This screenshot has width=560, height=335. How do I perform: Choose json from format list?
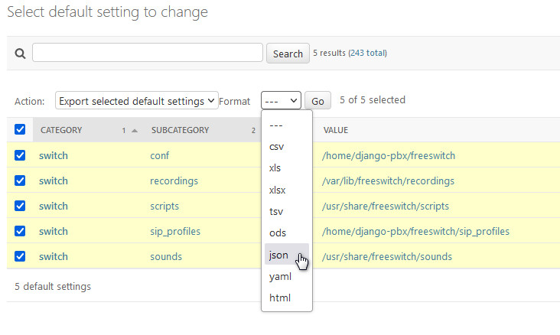click(277, 255)
